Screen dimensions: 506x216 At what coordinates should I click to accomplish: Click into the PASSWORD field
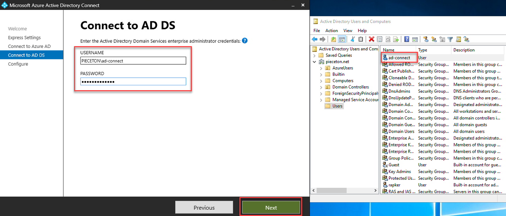click(x=133, y=81)
